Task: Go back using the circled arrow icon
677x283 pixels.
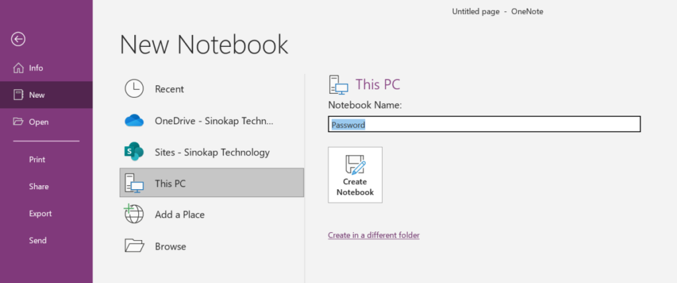Action: pos(18,39)
